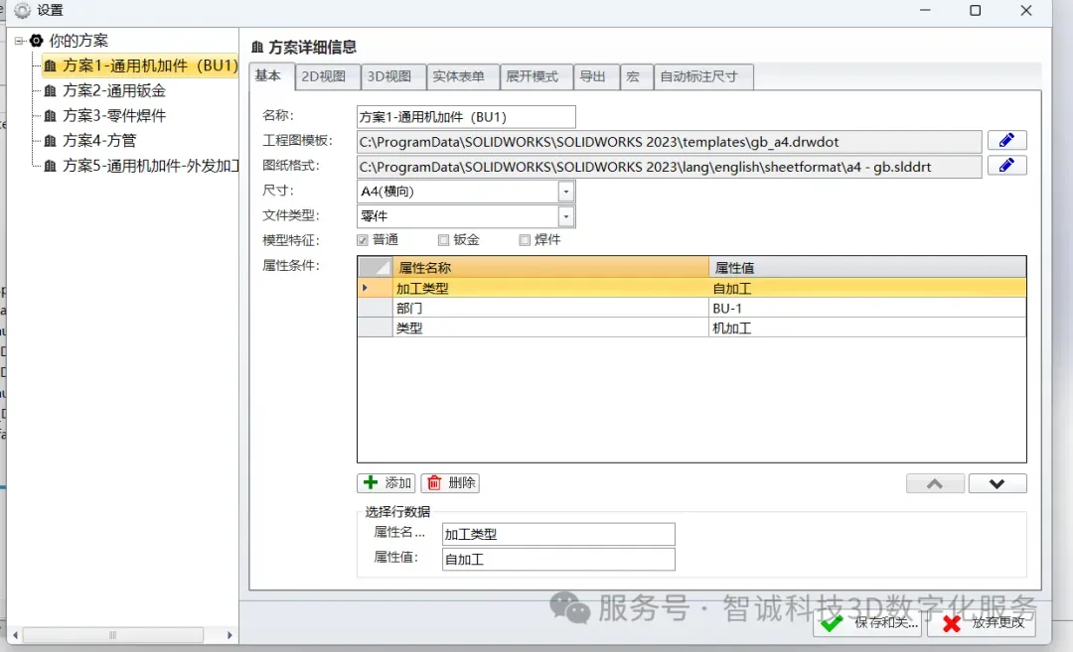Click inside the 属性值 input field showing 自加工

tap(556, 559)
